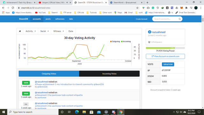Screen dimensions: 204x115
Task: Open the Maps bookmark
Action: point(118,12)
